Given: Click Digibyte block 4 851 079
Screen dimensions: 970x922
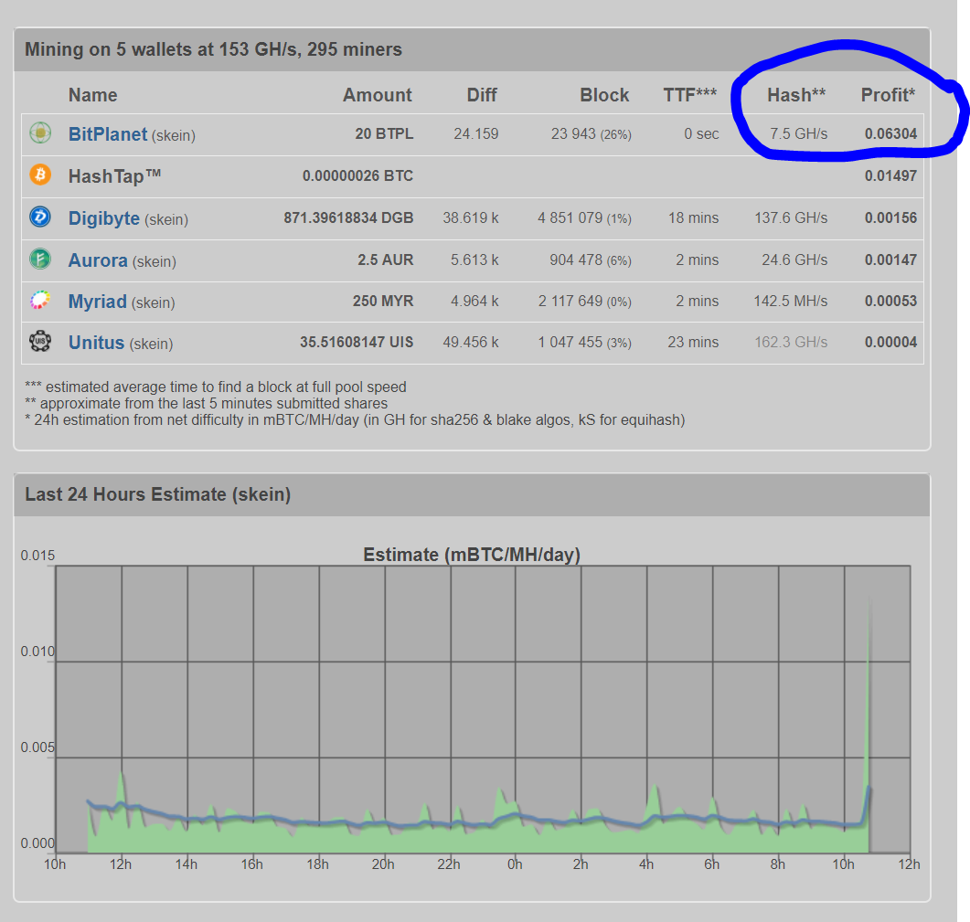Looking at the screenshot, I should (x=570, y=218).
